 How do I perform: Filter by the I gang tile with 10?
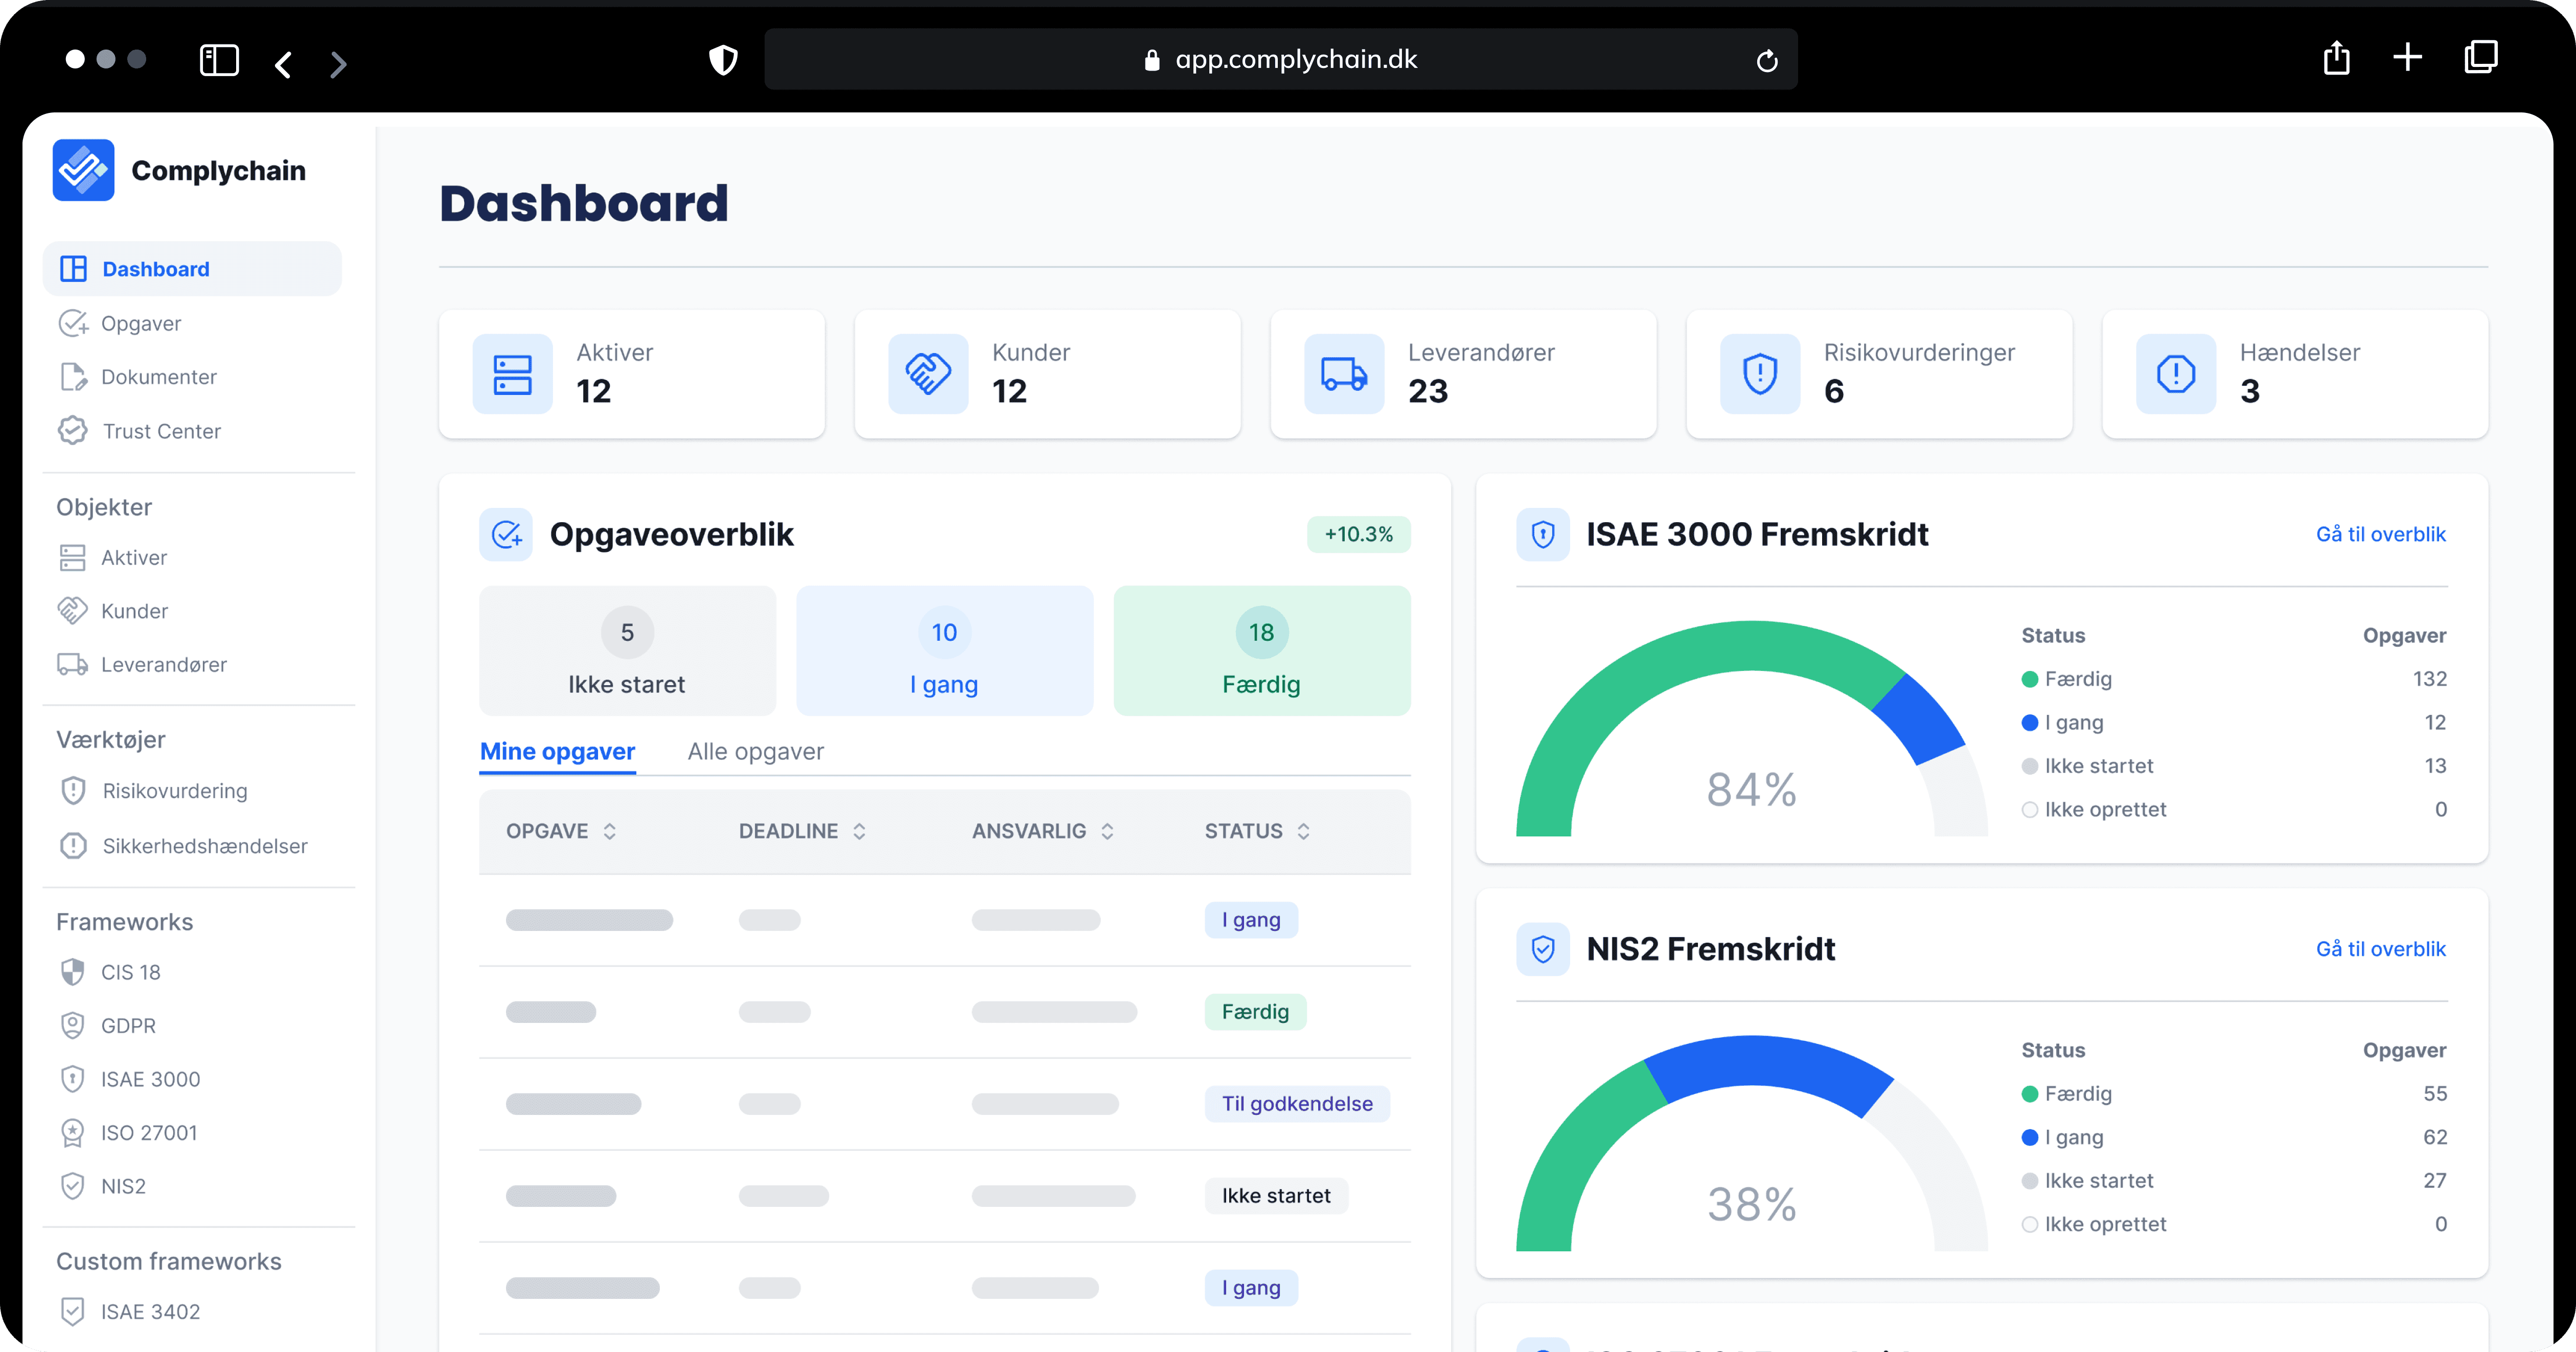944,651
